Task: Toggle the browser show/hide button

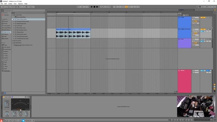Action: point(2,10)
